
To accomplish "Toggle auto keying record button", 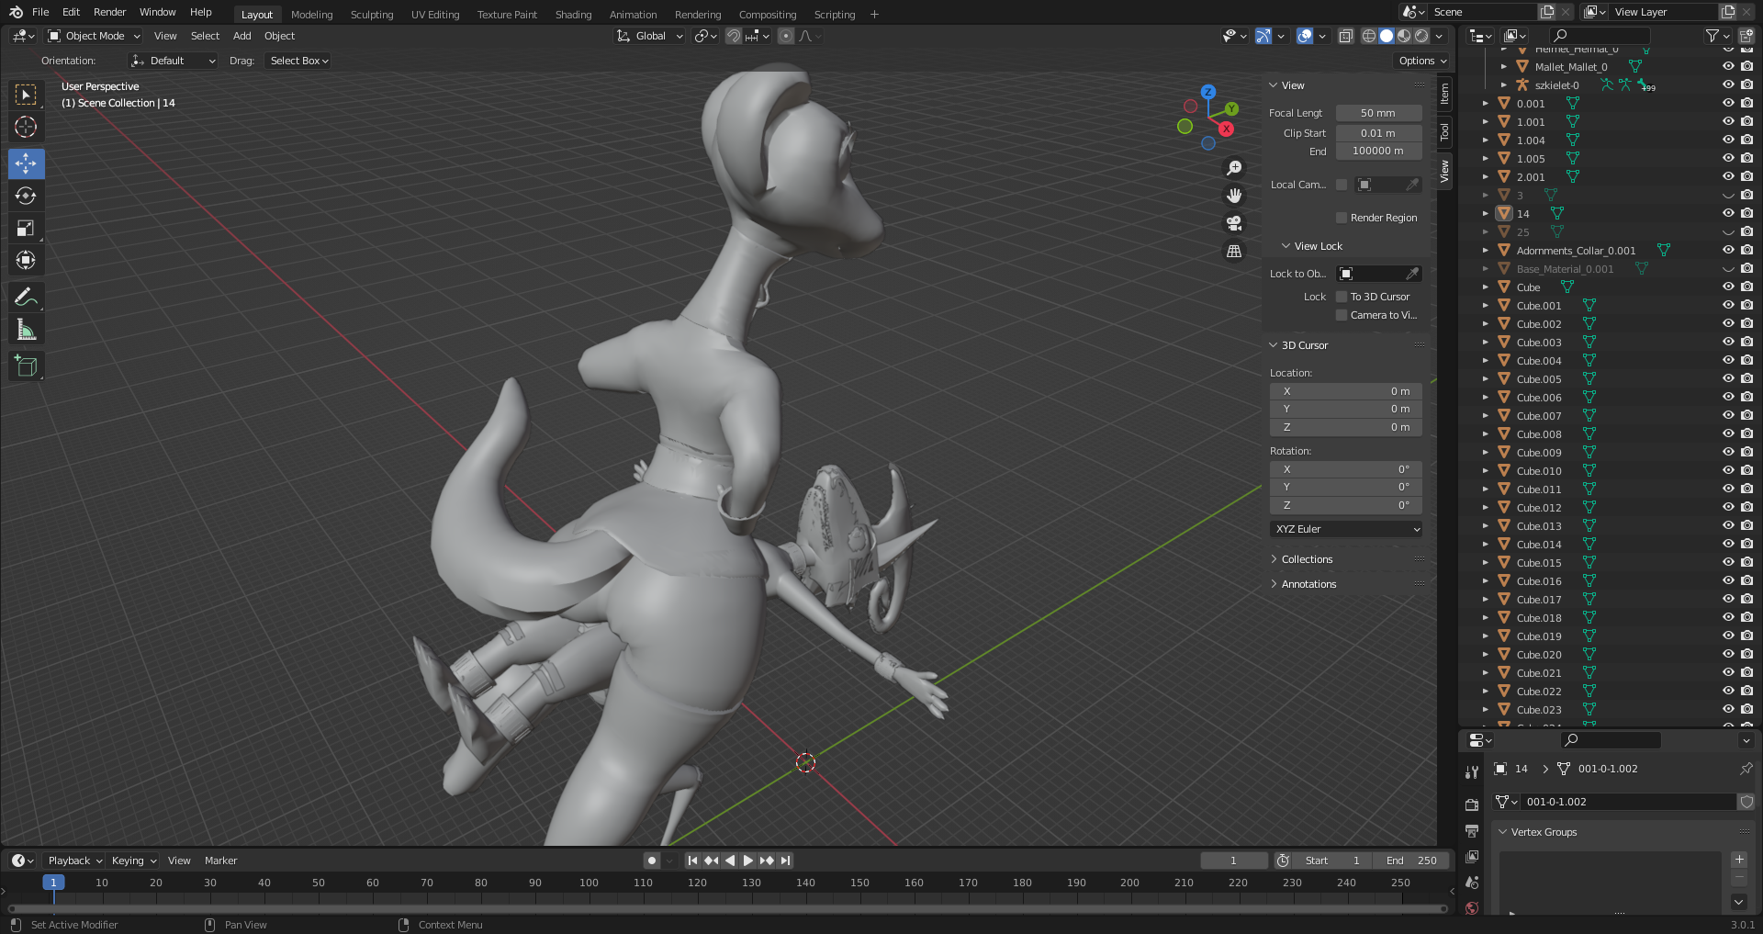I will [x=652, y=861].
